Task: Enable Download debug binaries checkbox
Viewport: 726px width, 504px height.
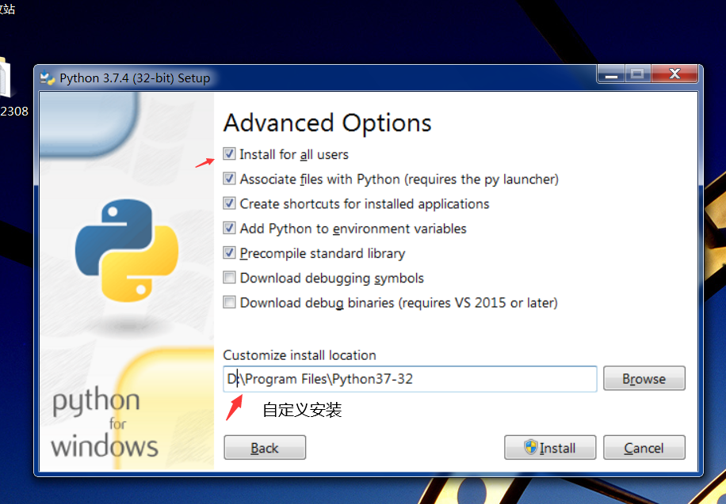Action: [229, 302]
